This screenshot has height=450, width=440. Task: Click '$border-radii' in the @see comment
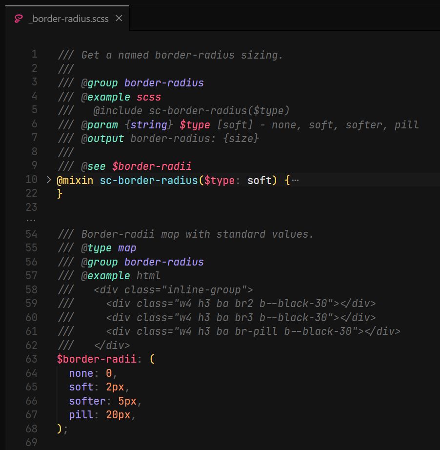[x=152, y=166]
